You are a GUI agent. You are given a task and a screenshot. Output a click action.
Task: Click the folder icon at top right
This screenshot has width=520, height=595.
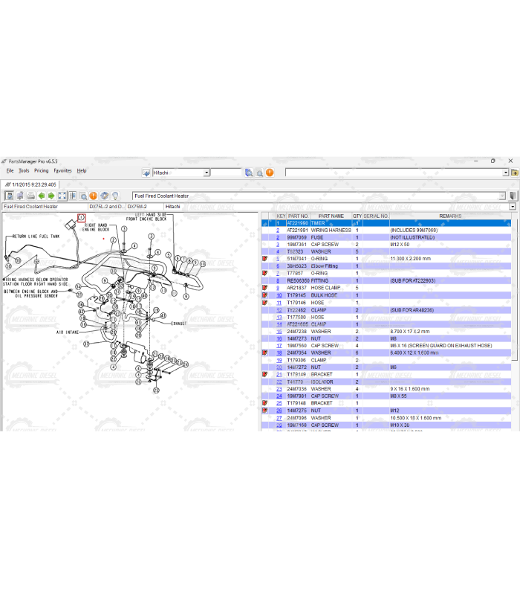click(x=515, y=173)
